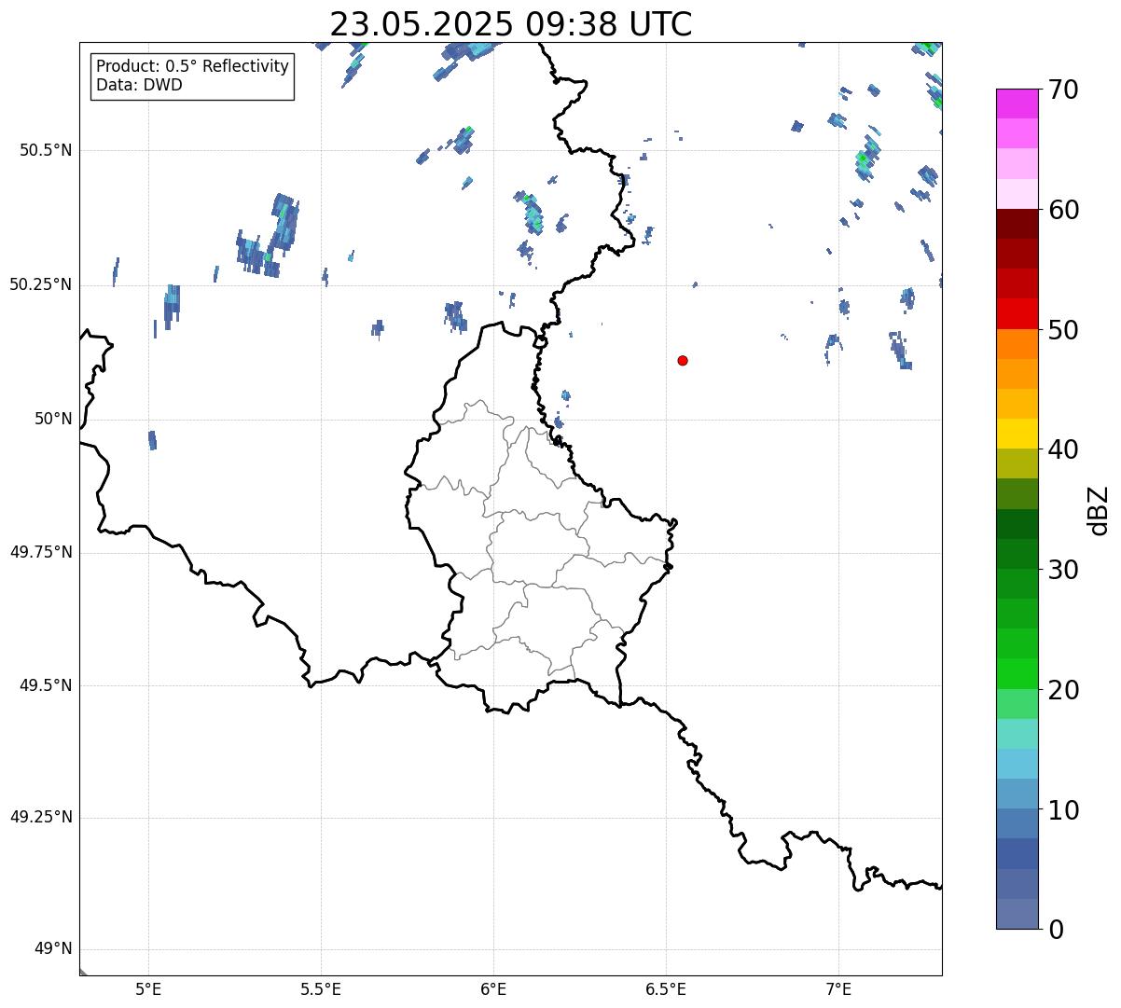1121x1008 pixels.
Task: Click the latitude label 49.75°N
Action: (40, 552)
